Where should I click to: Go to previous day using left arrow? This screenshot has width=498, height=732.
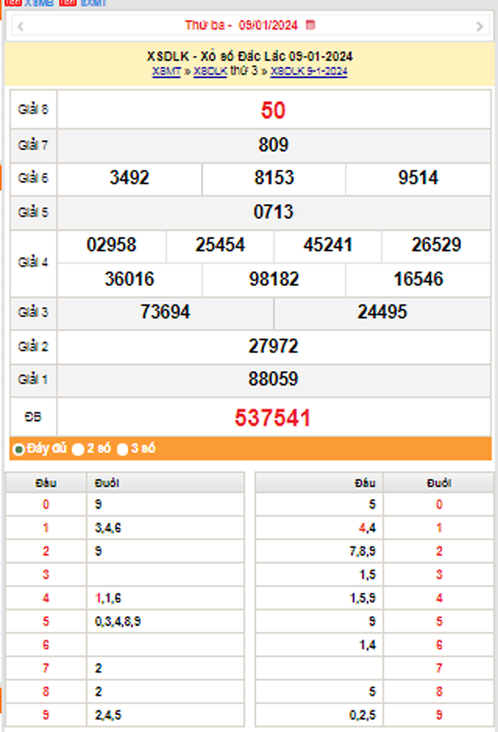click(21, 27)
